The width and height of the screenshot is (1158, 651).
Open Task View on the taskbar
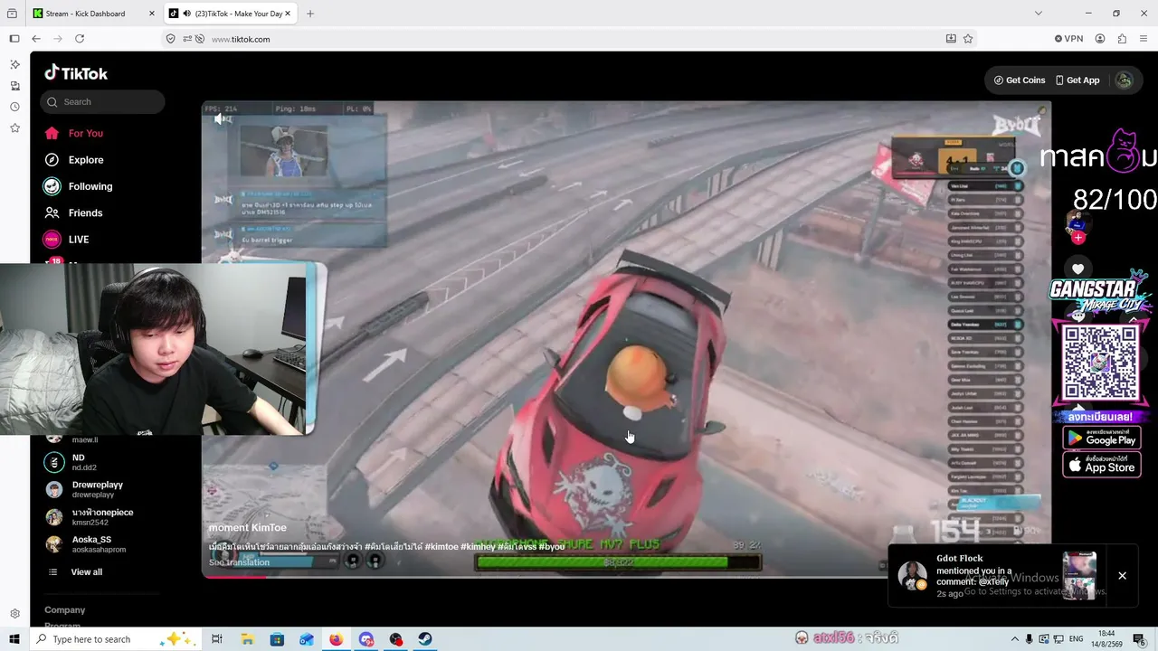[x=217, y=639]
